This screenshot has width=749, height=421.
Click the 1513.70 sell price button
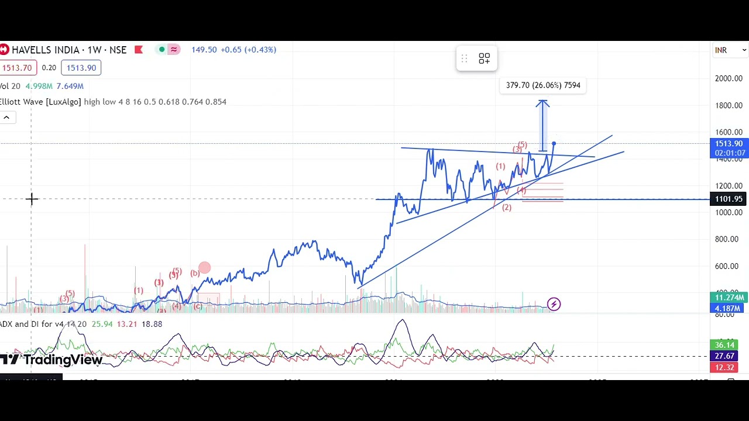pos(18,68)
